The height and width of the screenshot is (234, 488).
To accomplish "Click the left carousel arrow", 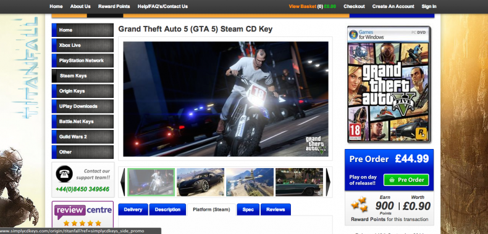I will point(123,182).
